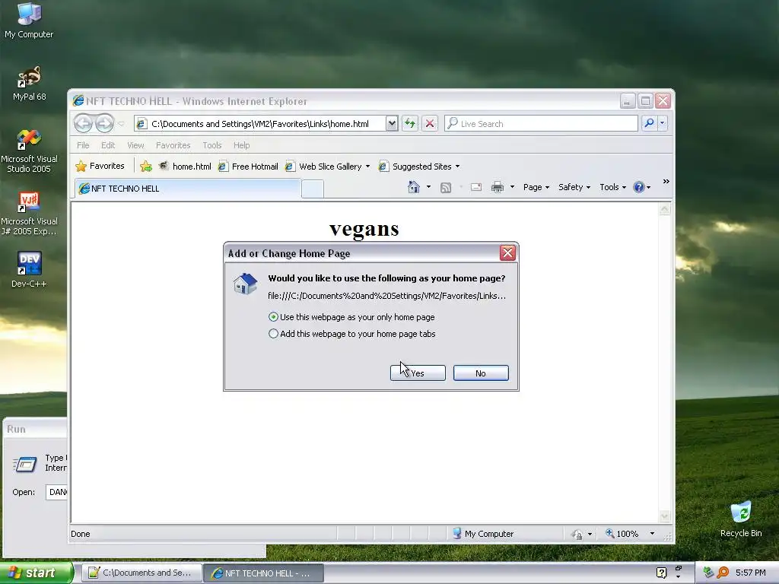The height and width of the screenshot is (584, 779).
Task: Open home.html link in Favorites bar
Action: [185, 167]
